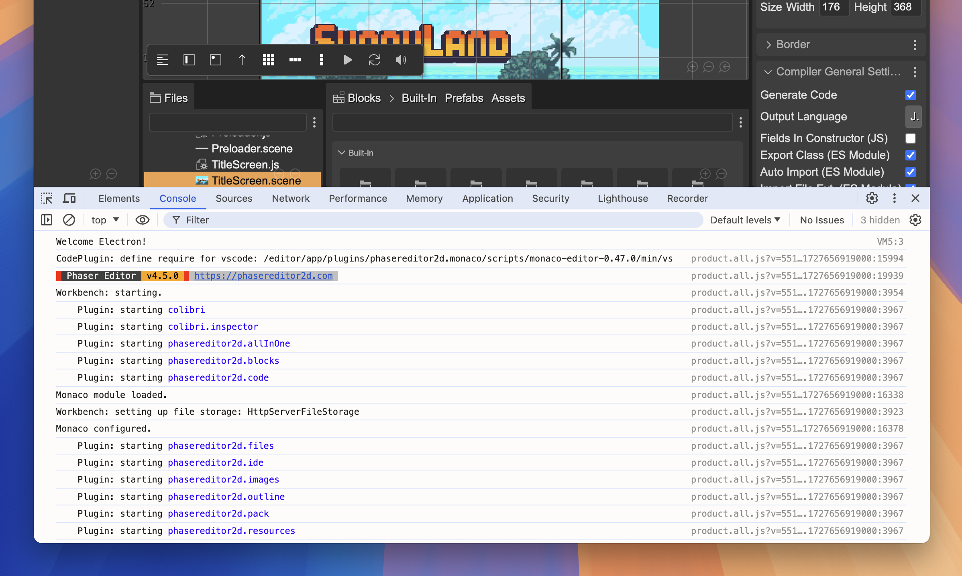Open the top frame context dropdown
The image size is (962, 576).
click(104, 220)
